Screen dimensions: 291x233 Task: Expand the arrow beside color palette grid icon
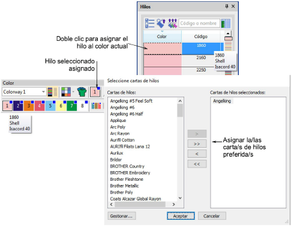73,92
